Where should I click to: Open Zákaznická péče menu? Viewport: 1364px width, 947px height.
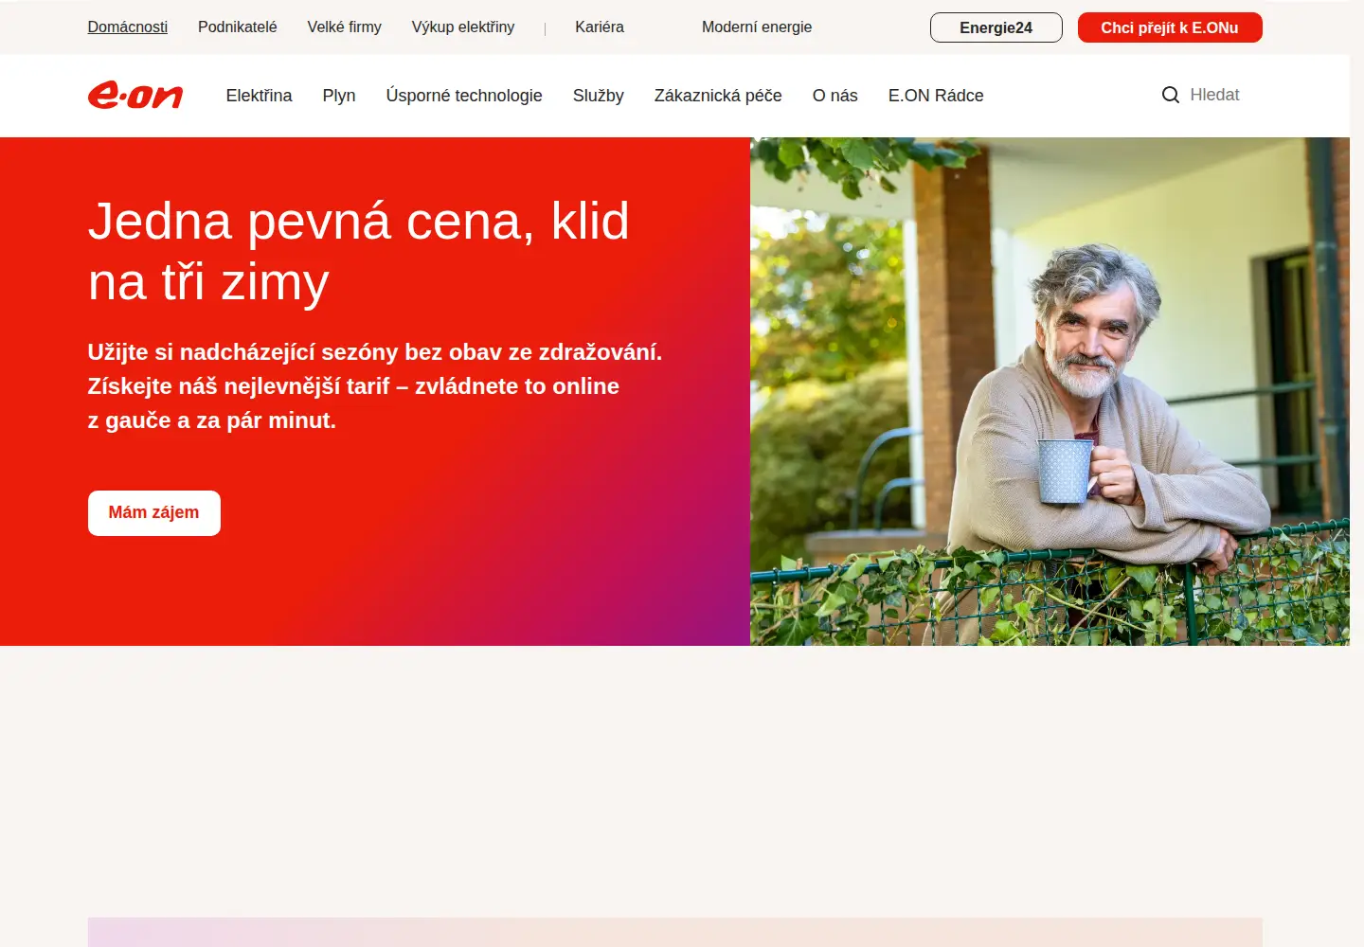(x=718, y=96)
